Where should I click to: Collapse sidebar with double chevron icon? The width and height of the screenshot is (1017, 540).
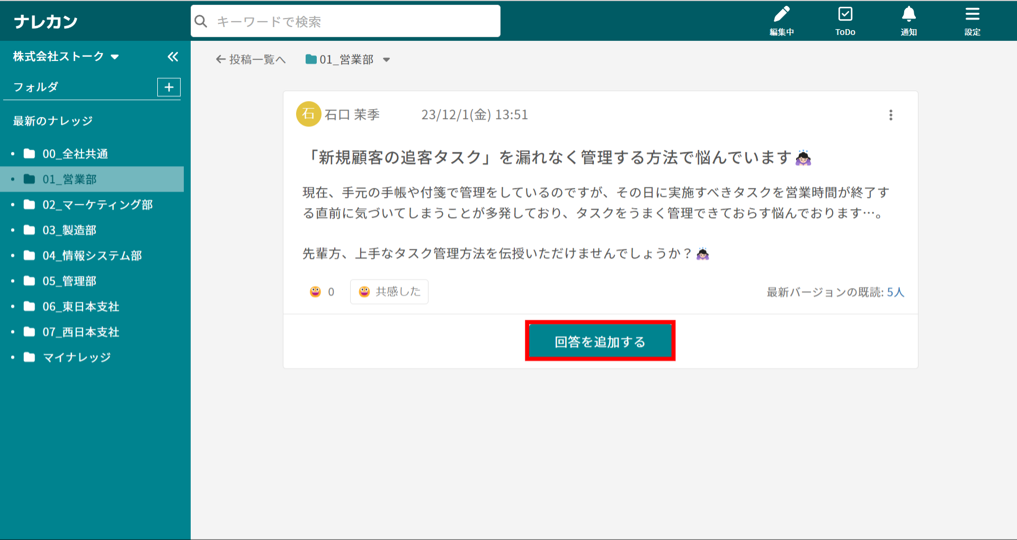coord(173,57)
